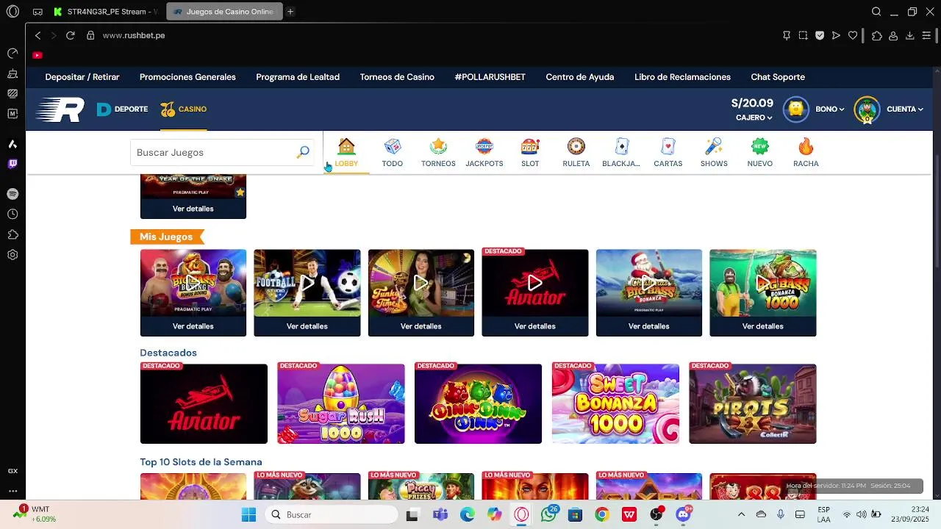The width and height of the screenshot is (941, 529).
Task: Search open tabs with magnifier icon
Action: tap(876, 12)
